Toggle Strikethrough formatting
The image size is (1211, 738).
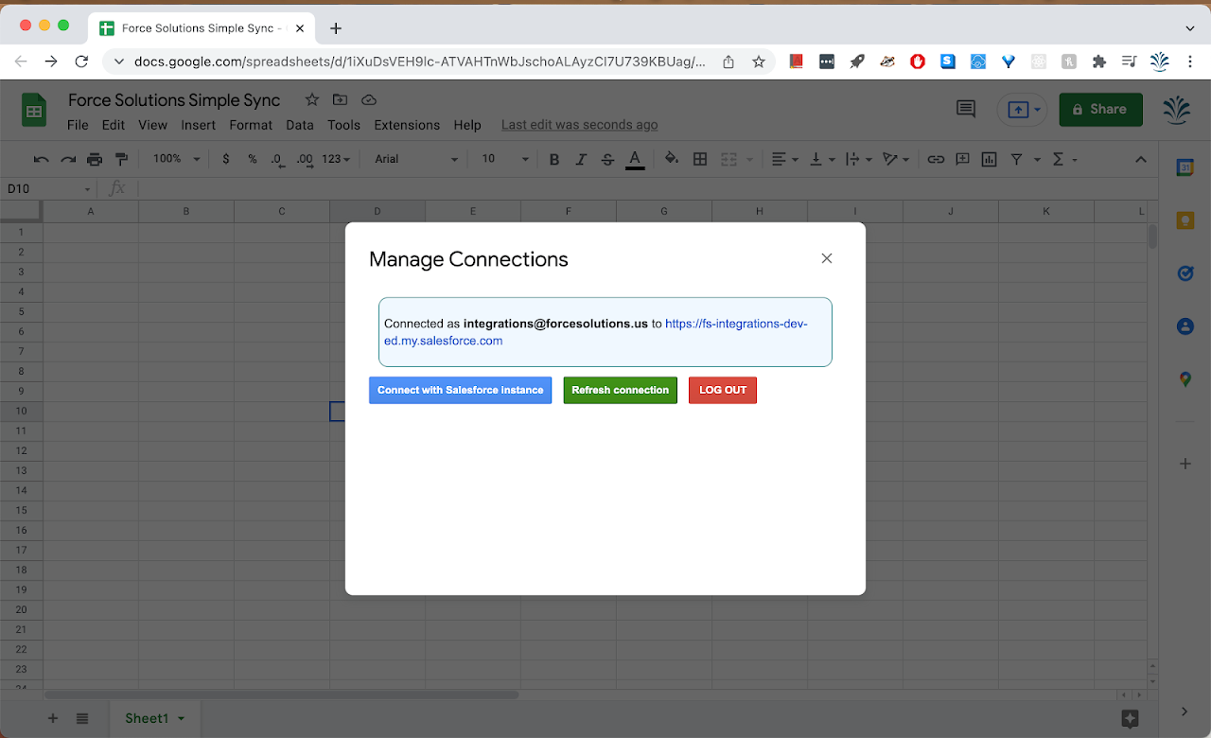(x=607, y=159)
